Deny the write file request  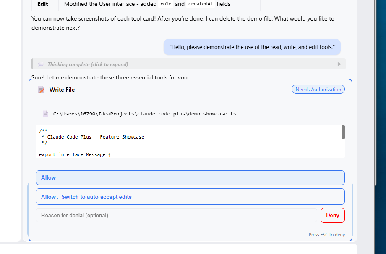(x=333, y=215)
